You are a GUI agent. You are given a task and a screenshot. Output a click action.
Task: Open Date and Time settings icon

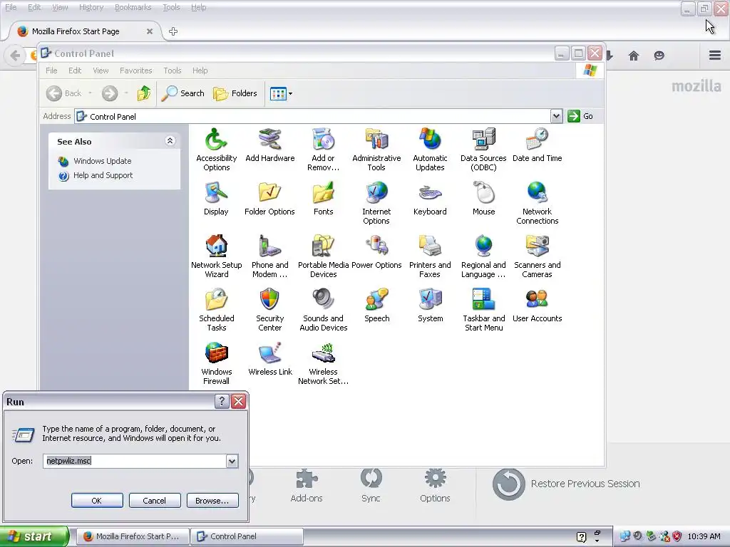pos(537,145)
